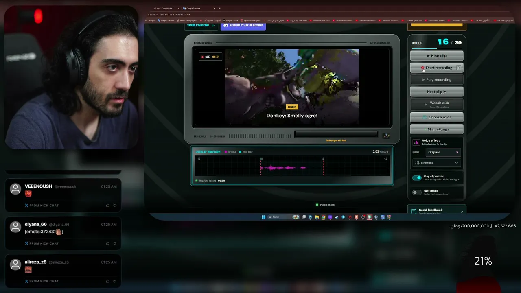Open the Choose roles panel
The height and width of the screenshot is (293, 521).
[437, 117]
